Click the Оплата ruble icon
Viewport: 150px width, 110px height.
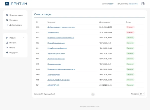(7, 48)
